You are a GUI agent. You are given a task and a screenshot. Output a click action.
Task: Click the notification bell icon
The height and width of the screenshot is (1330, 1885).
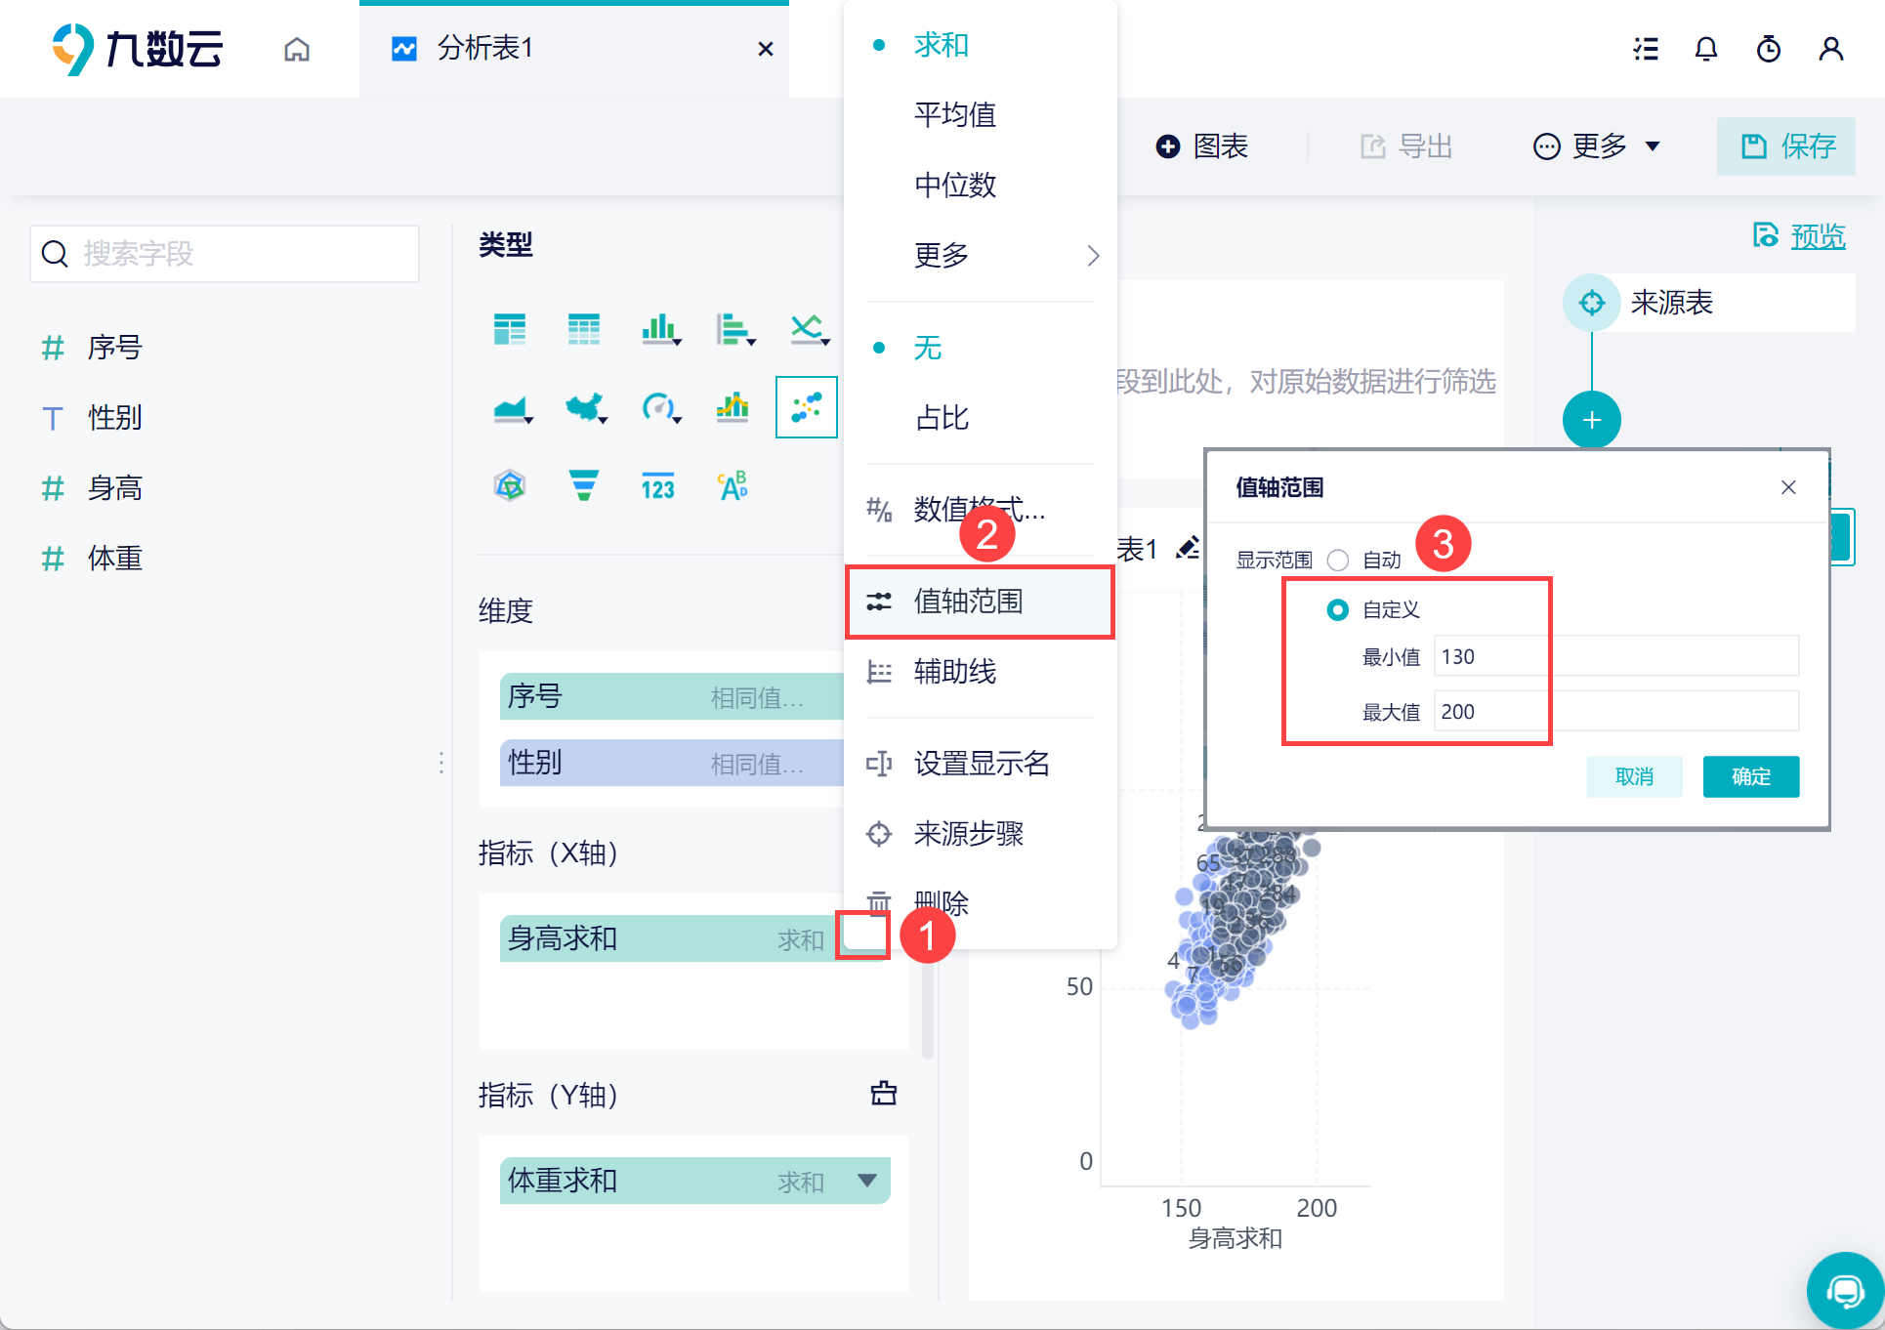(1705, 49)
